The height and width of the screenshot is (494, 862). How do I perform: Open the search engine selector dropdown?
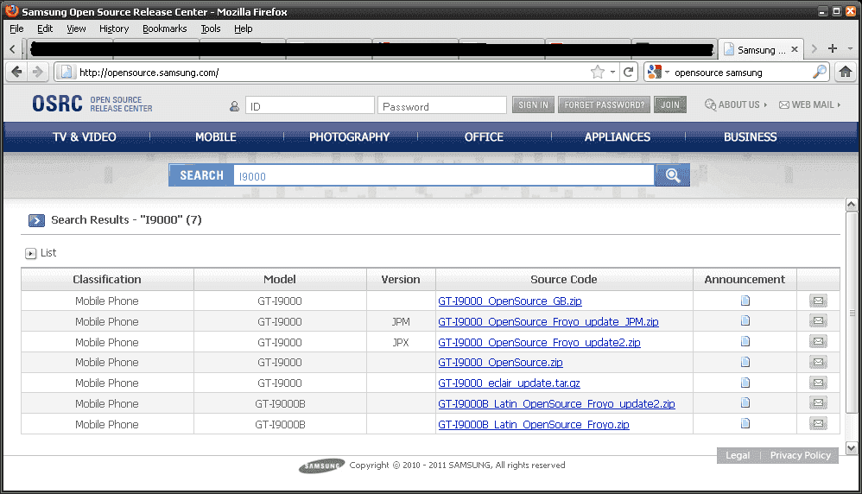[x=659, y=72]
